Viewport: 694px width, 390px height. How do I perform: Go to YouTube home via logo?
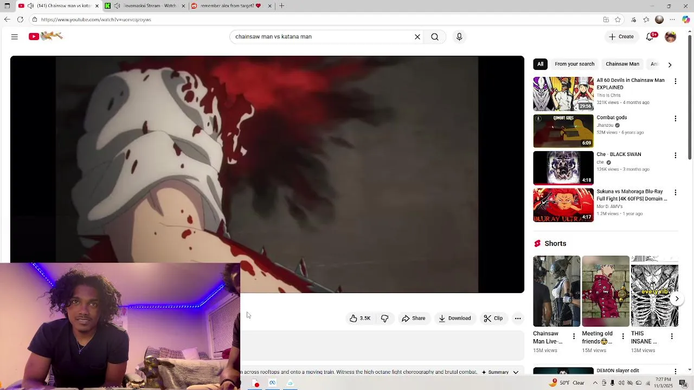point(46,36)
